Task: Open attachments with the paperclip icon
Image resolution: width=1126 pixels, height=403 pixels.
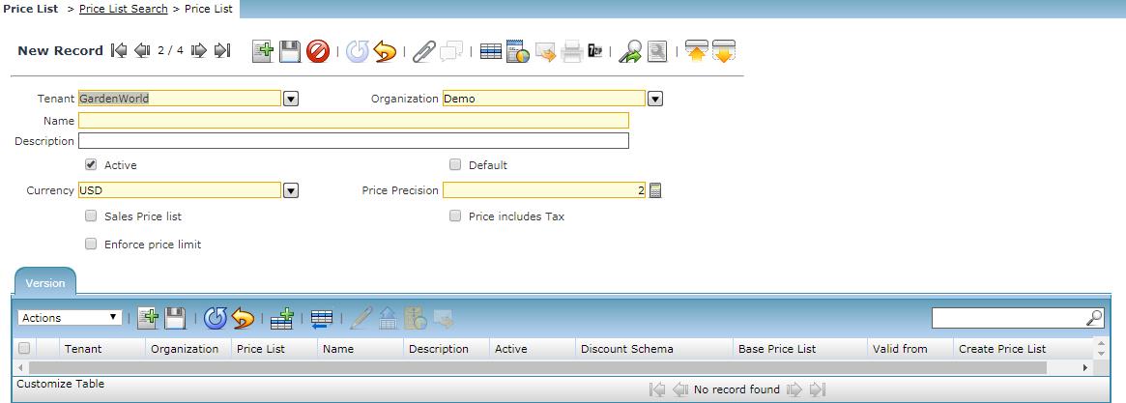Action: tap(423, 51)
